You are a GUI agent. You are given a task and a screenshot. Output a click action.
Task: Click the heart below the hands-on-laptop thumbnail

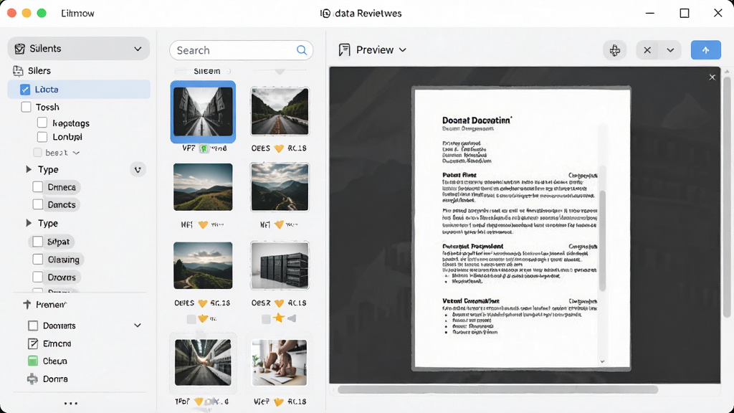(x=279, y=402)
